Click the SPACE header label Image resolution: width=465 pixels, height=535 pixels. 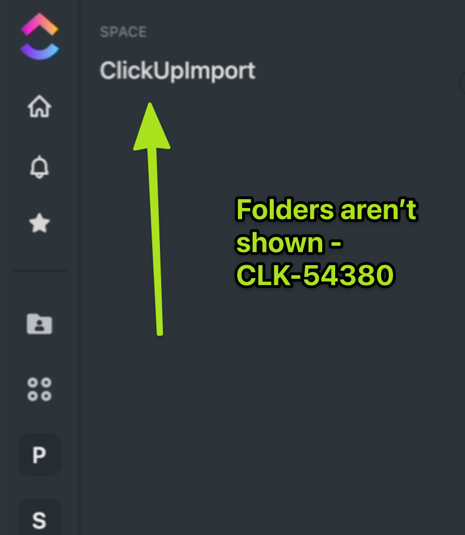pos(123,32)
